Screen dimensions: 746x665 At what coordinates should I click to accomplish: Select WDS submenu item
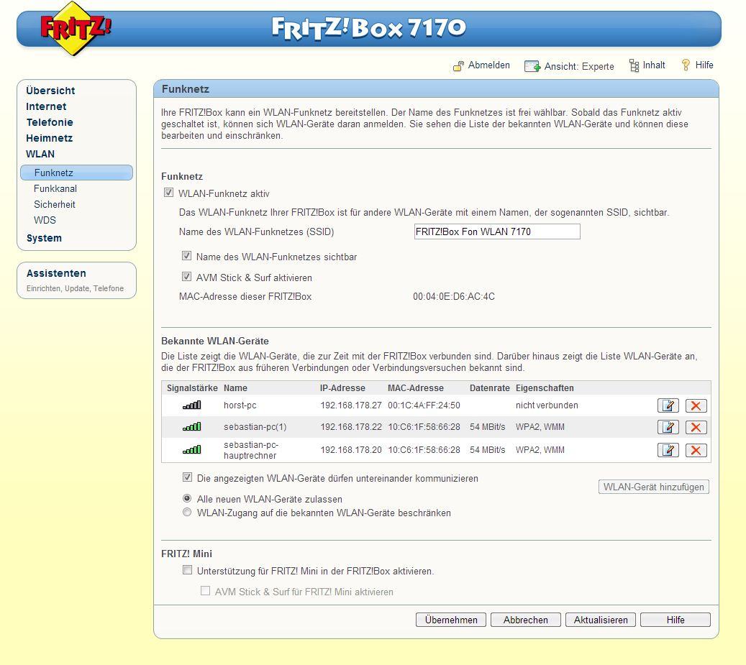[45, 220]
